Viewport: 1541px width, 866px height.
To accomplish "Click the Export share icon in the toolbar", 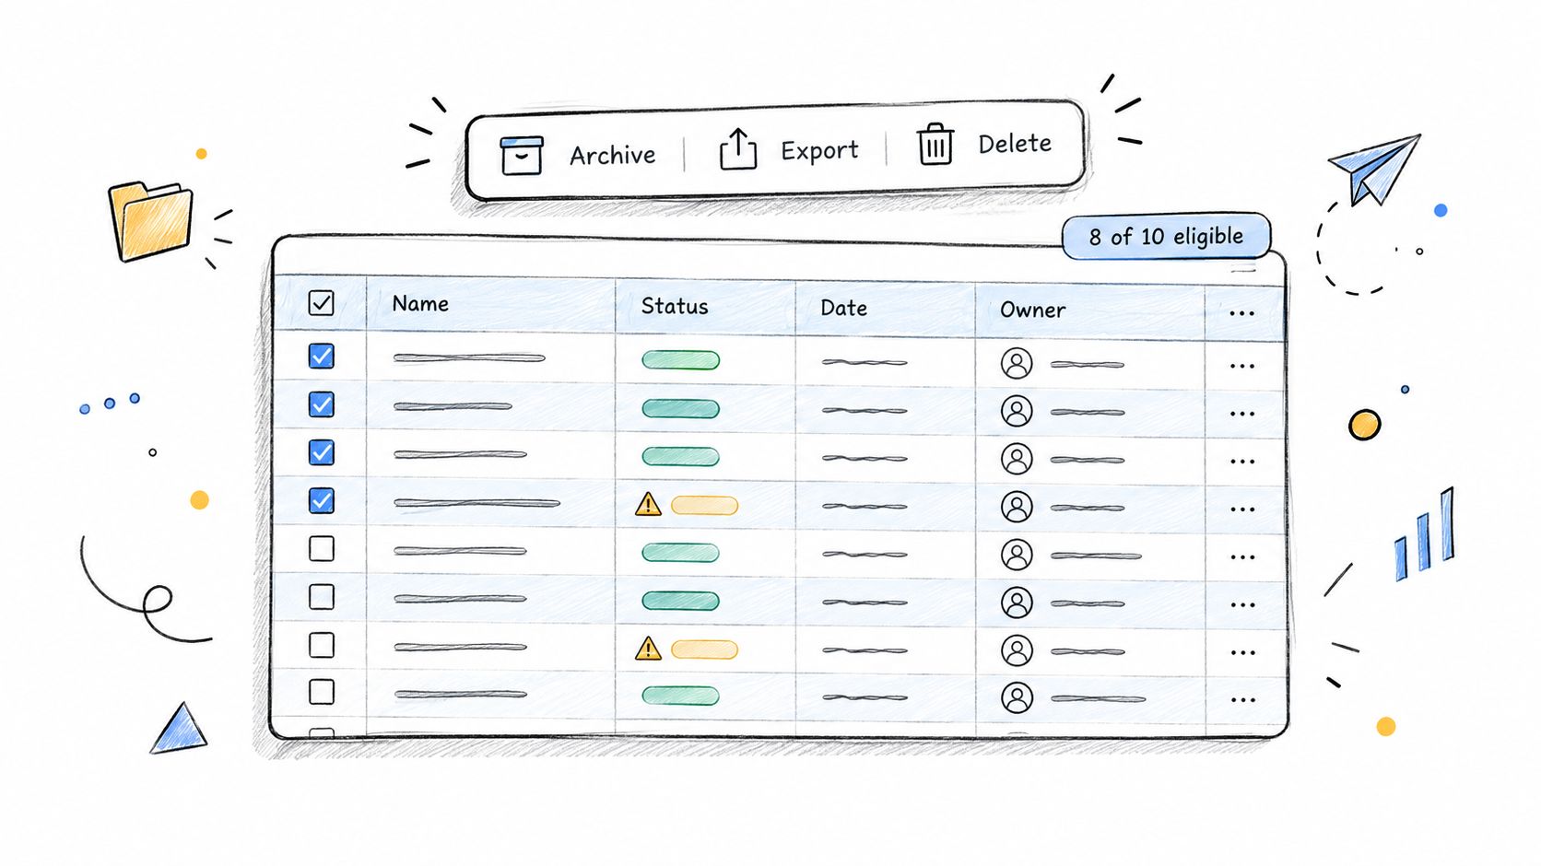I will click(x=738, y=149).
